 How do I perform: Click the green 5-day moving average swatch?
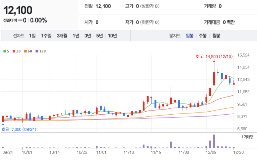click(x=5, y=51)
